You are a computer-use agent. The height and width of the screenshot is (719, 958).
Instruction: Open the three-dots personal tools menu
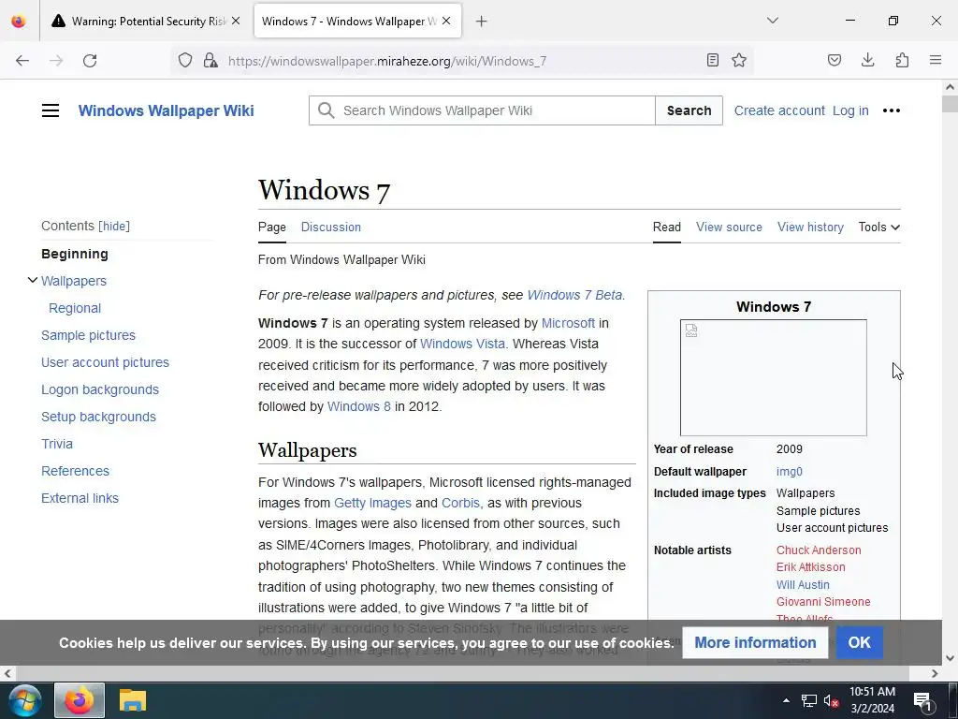click(892, 110)
